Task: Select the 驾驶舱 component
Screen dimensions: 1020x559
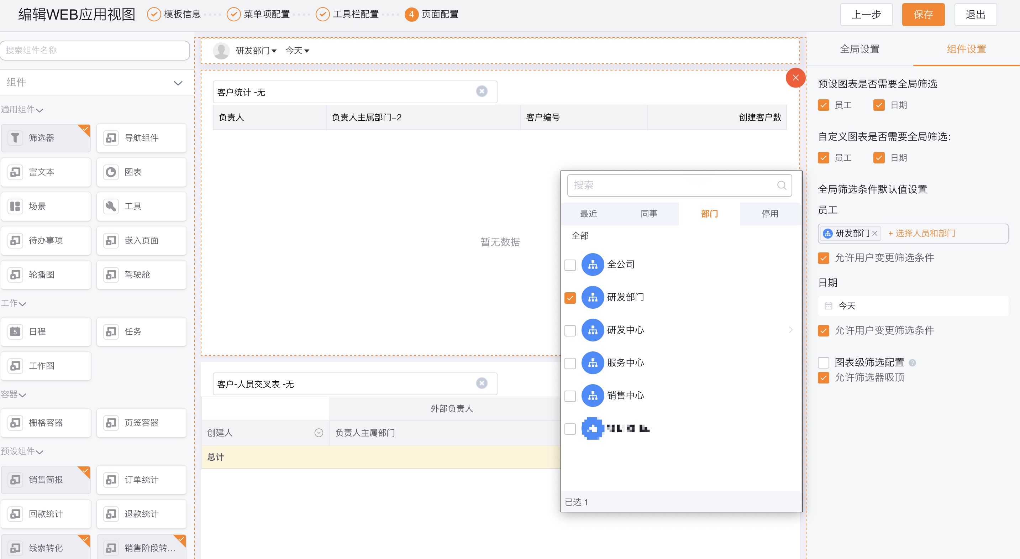Action: click(x=141, y=275)
